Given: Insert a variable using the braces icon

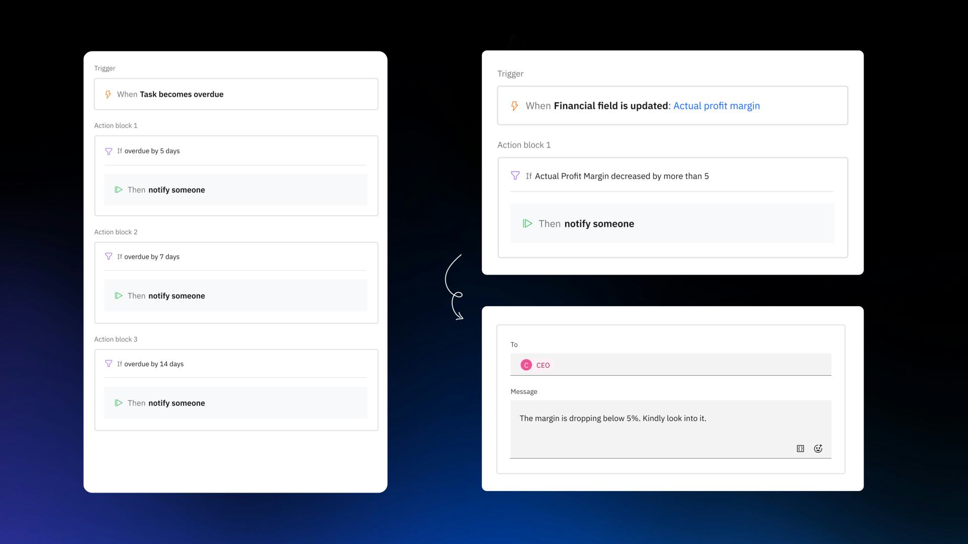Looking at the screenshot, I should coord(800,449).
